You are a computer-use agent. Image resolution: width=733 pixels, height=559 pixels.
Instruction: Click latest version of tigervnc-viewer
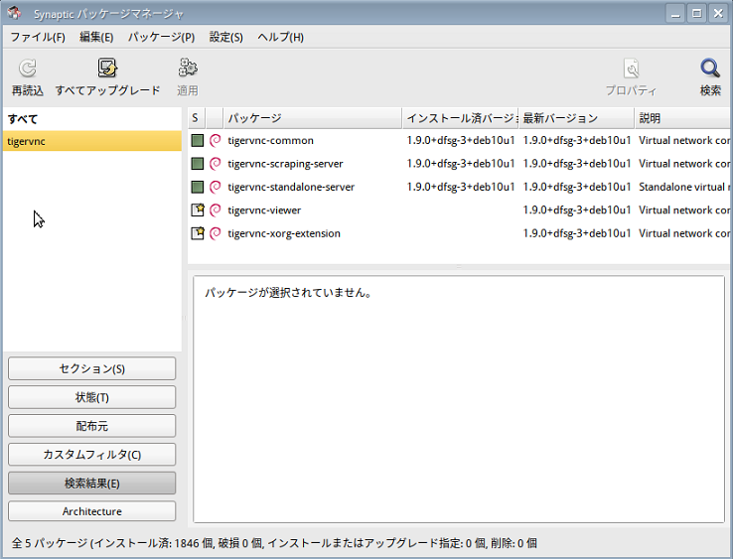(x=576, y=210)
